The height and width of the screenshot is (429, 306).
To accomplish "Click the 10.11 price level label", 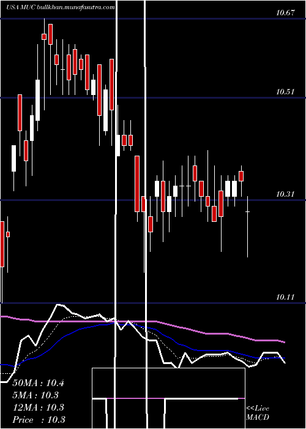I will point(285,297).
